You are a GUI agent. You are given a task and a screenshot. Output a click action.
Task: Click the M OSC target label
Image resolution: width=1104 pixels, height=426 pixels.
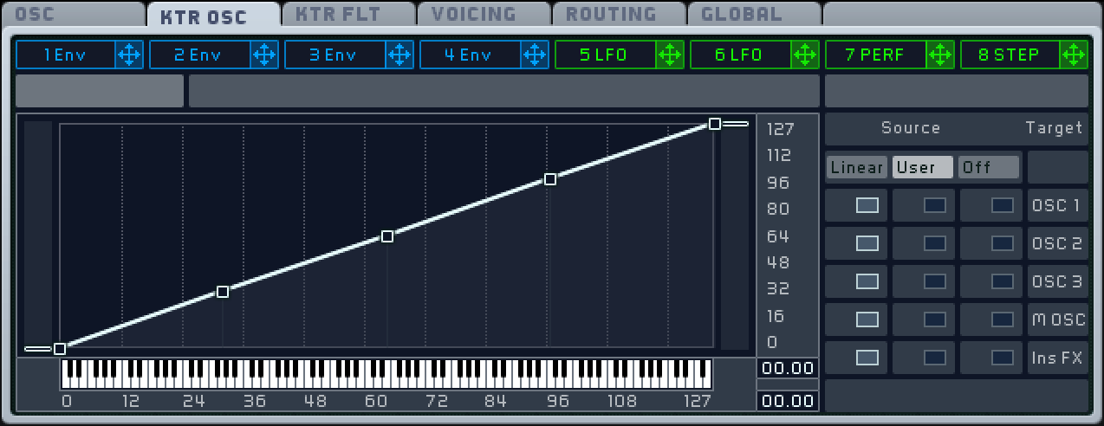(x=1058, y=319)
